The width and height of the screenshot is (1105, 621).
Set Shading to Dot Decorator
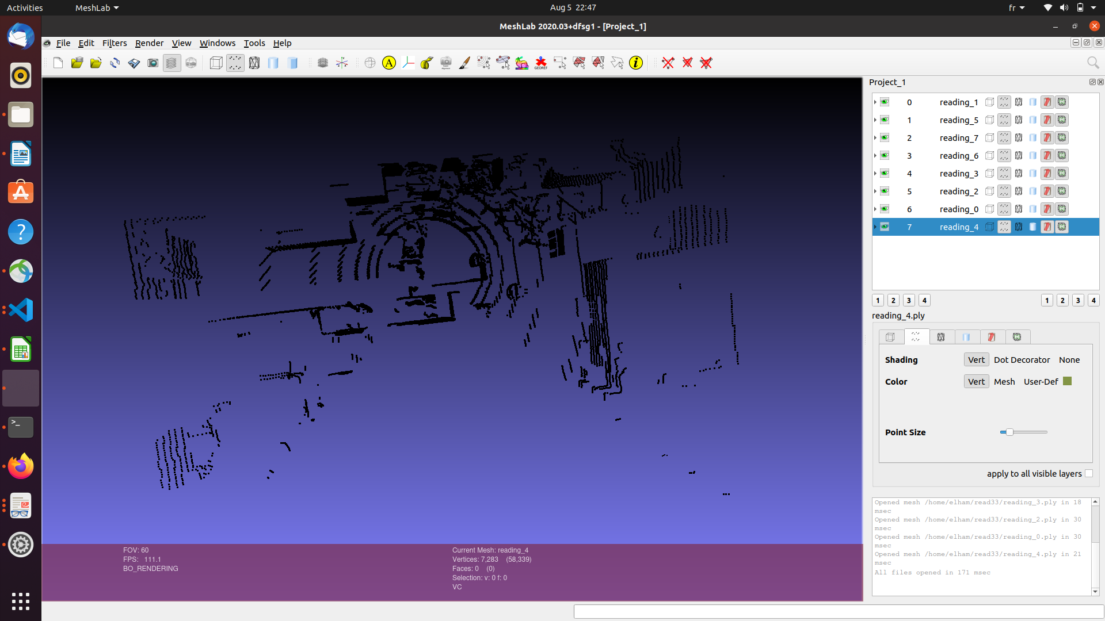point(1022,359)
